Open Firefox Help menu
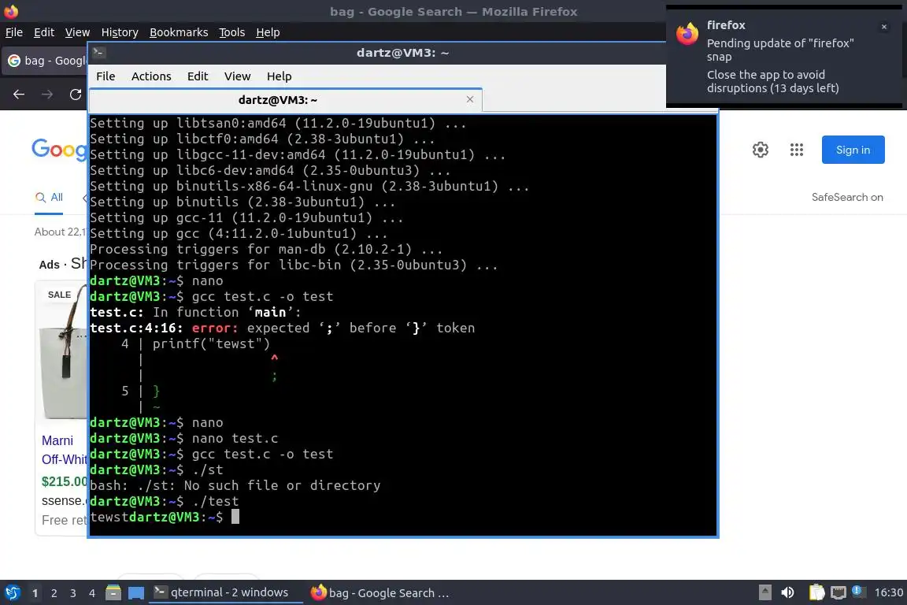This screenshot has height=605, width=907. pos(268,32)
